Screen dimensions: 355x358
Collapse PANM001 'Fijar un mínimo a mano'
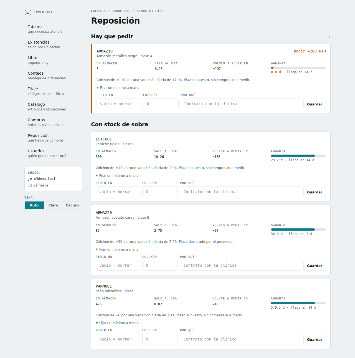[x=117, y=323]
